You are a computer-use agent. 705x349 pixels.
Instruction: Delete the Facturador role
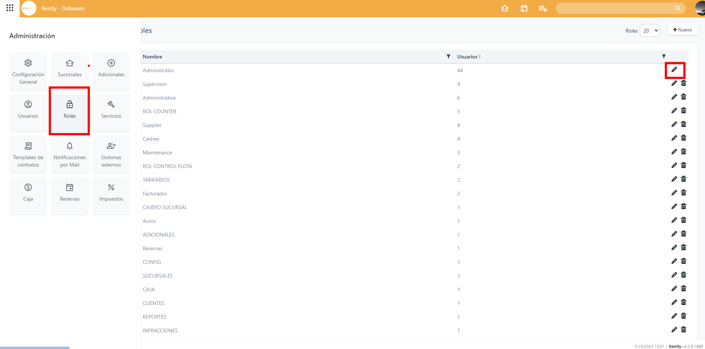point(684,193)
